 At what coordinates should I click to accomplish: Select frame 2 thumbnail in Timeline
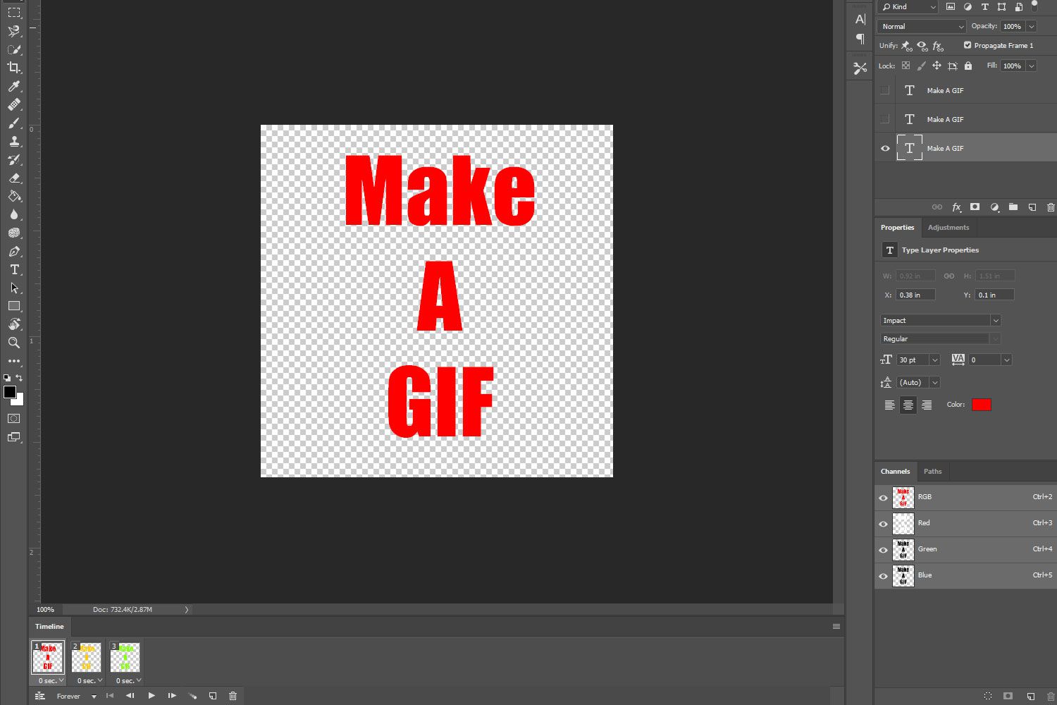[87, 657]
